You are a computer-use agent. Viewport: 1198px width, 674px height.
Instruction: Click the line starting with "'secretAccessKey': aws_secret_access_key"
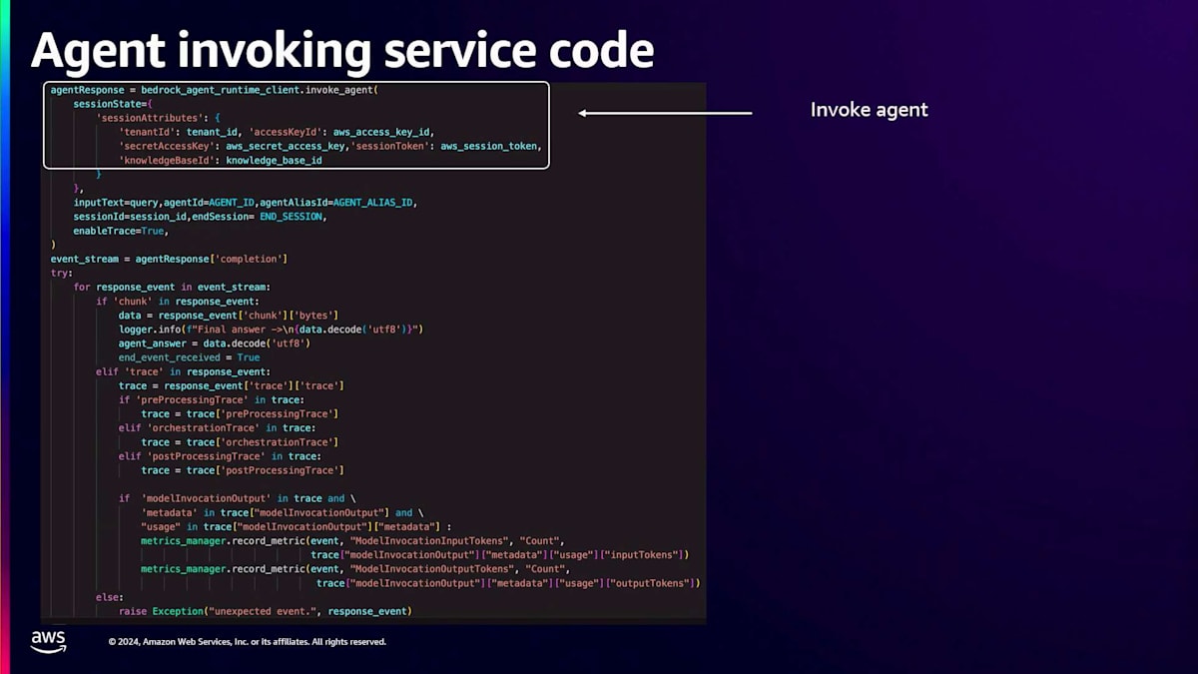330,146
